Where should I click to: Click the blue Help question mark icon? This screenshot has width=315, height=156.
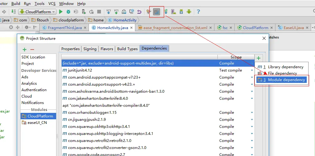pos(198,12)
